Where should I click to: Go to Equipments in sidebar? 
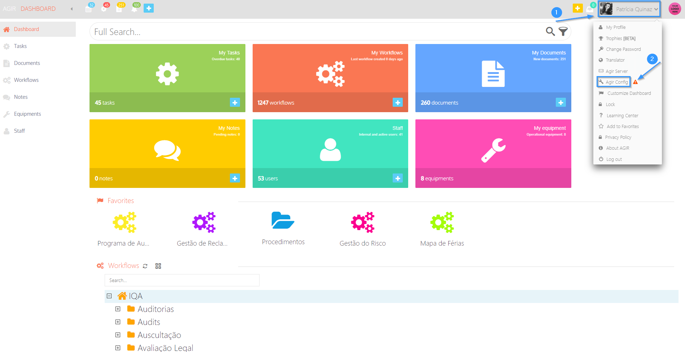(x=38, y=114)
